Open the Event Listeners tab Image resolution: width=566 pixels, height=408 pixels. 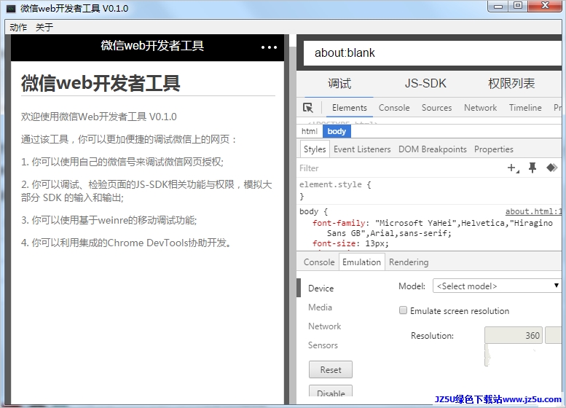point(362,149)
